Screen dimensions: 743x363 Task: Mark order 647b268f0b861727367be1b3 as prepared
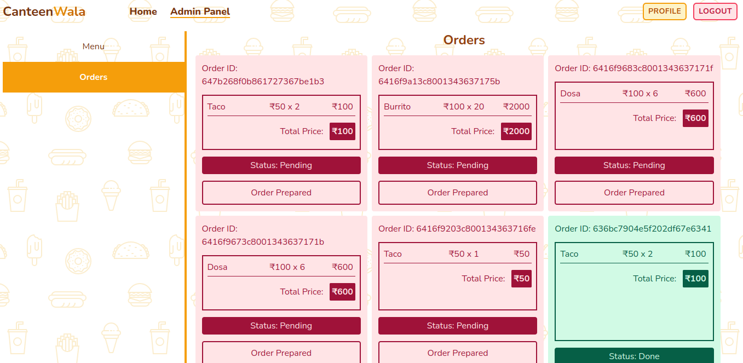281,192
